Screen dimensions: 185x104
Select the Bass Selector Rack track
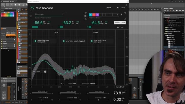click(x=23, y=18)
